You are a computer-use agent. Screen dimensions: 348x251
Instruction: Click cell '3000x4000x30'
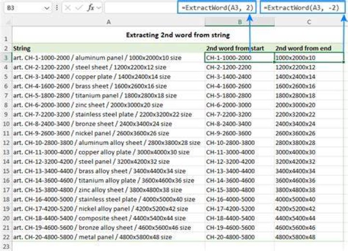tap(309, 152)
